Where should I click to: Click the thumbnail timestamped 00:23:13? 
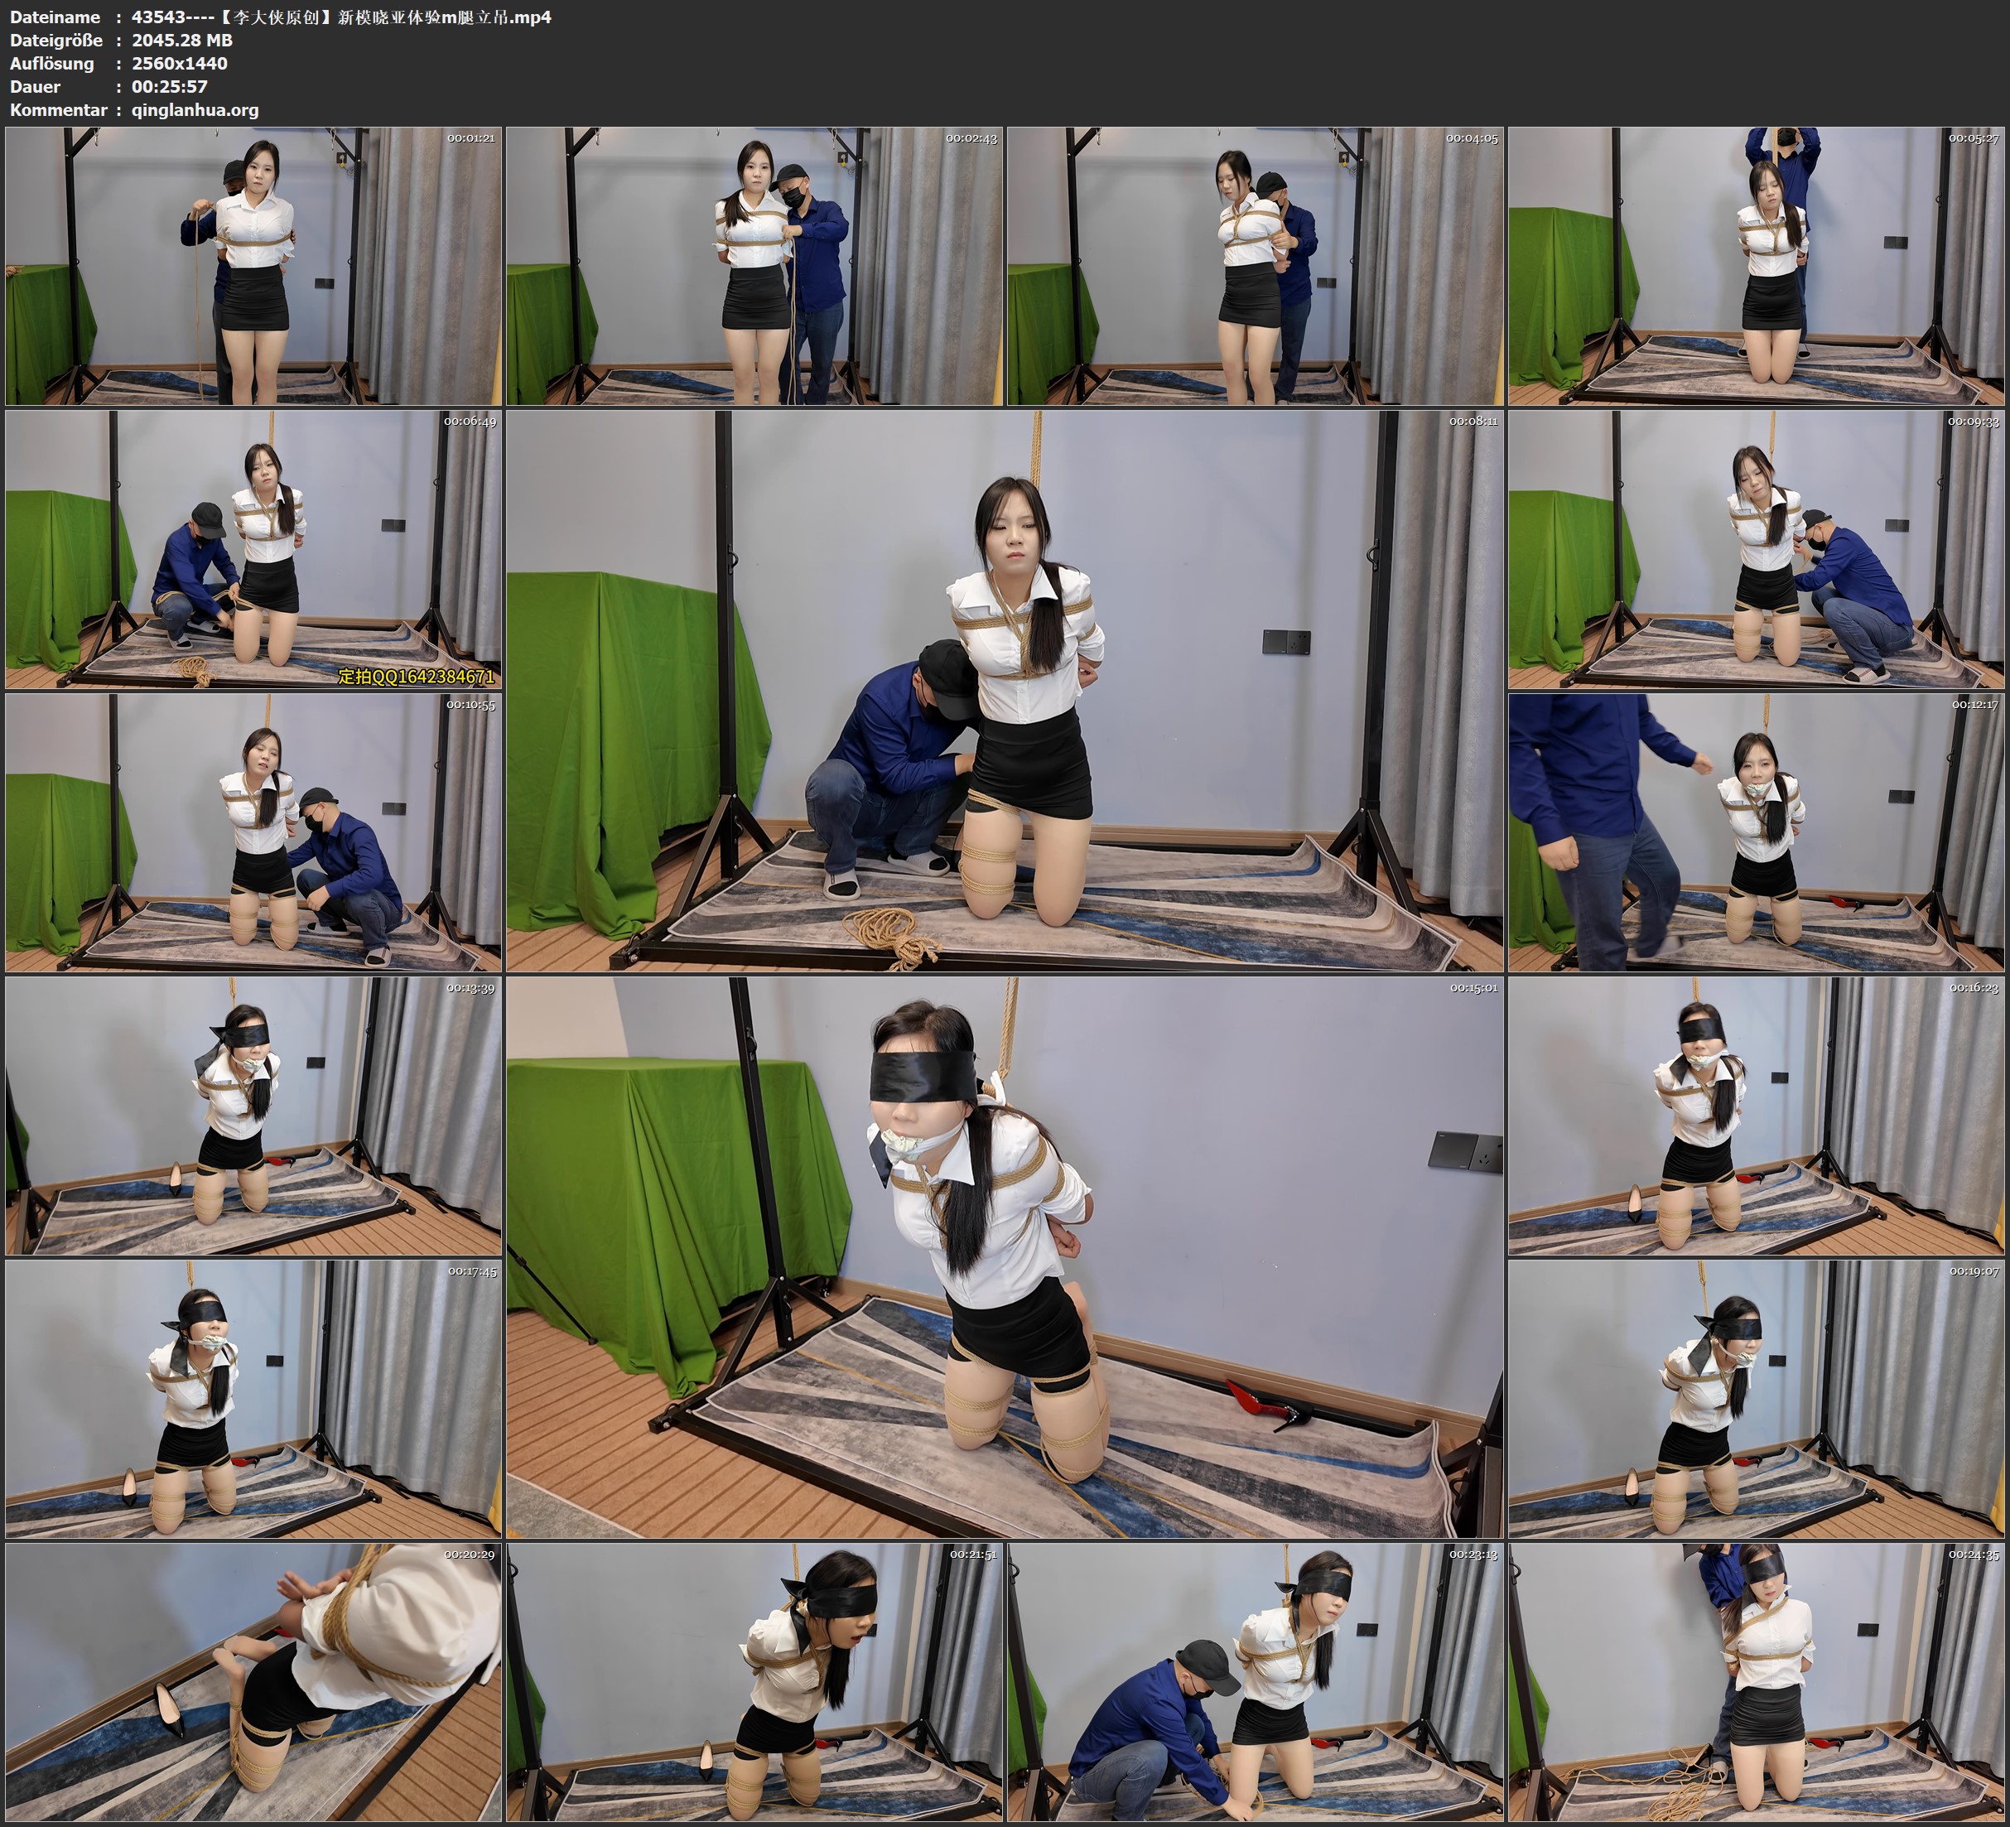[1254, 1681]
